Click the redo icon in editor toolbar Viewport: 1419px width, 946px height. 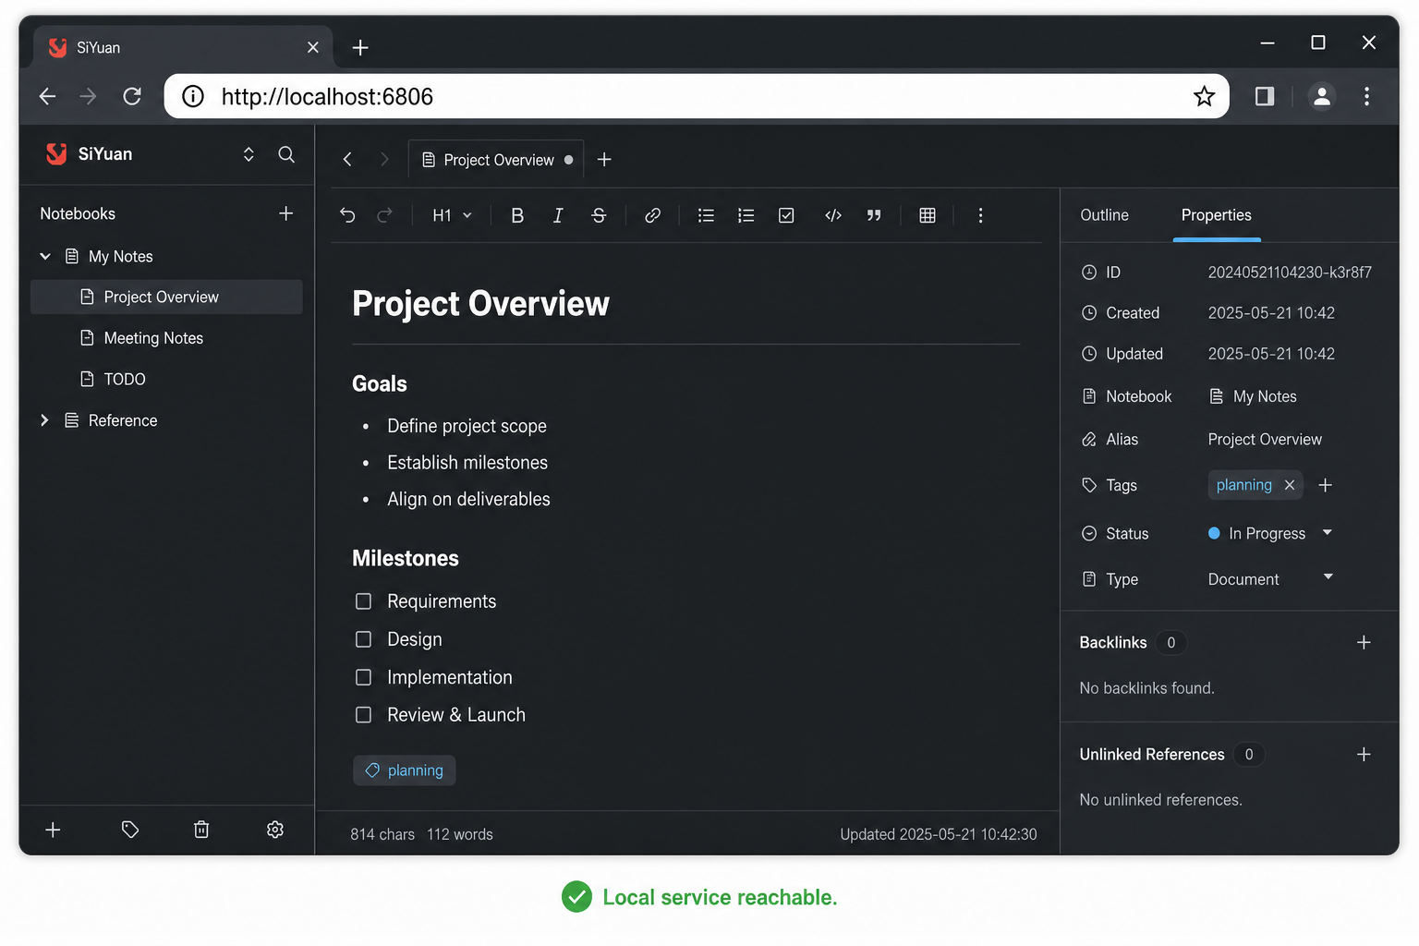[x=384, y=215]
